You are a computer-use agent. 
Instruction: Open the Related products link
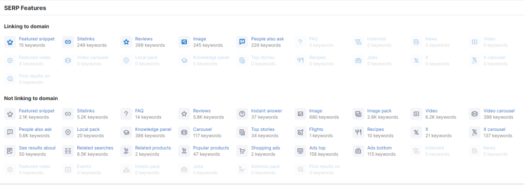(x=152, y=148)
